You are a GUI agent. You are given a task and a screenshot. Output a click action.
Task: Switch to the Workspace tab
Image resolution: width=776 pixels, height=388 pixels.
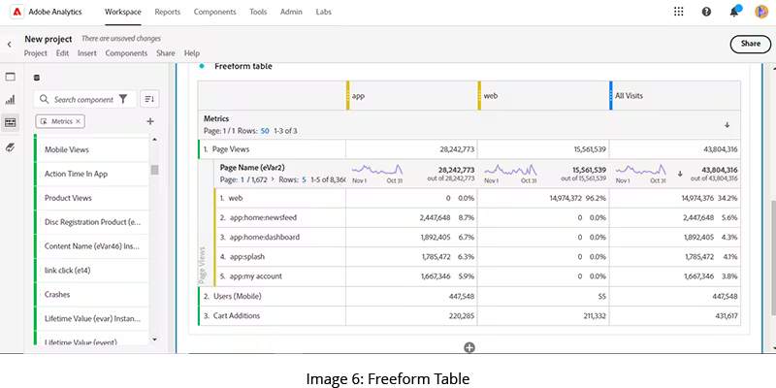123,12
